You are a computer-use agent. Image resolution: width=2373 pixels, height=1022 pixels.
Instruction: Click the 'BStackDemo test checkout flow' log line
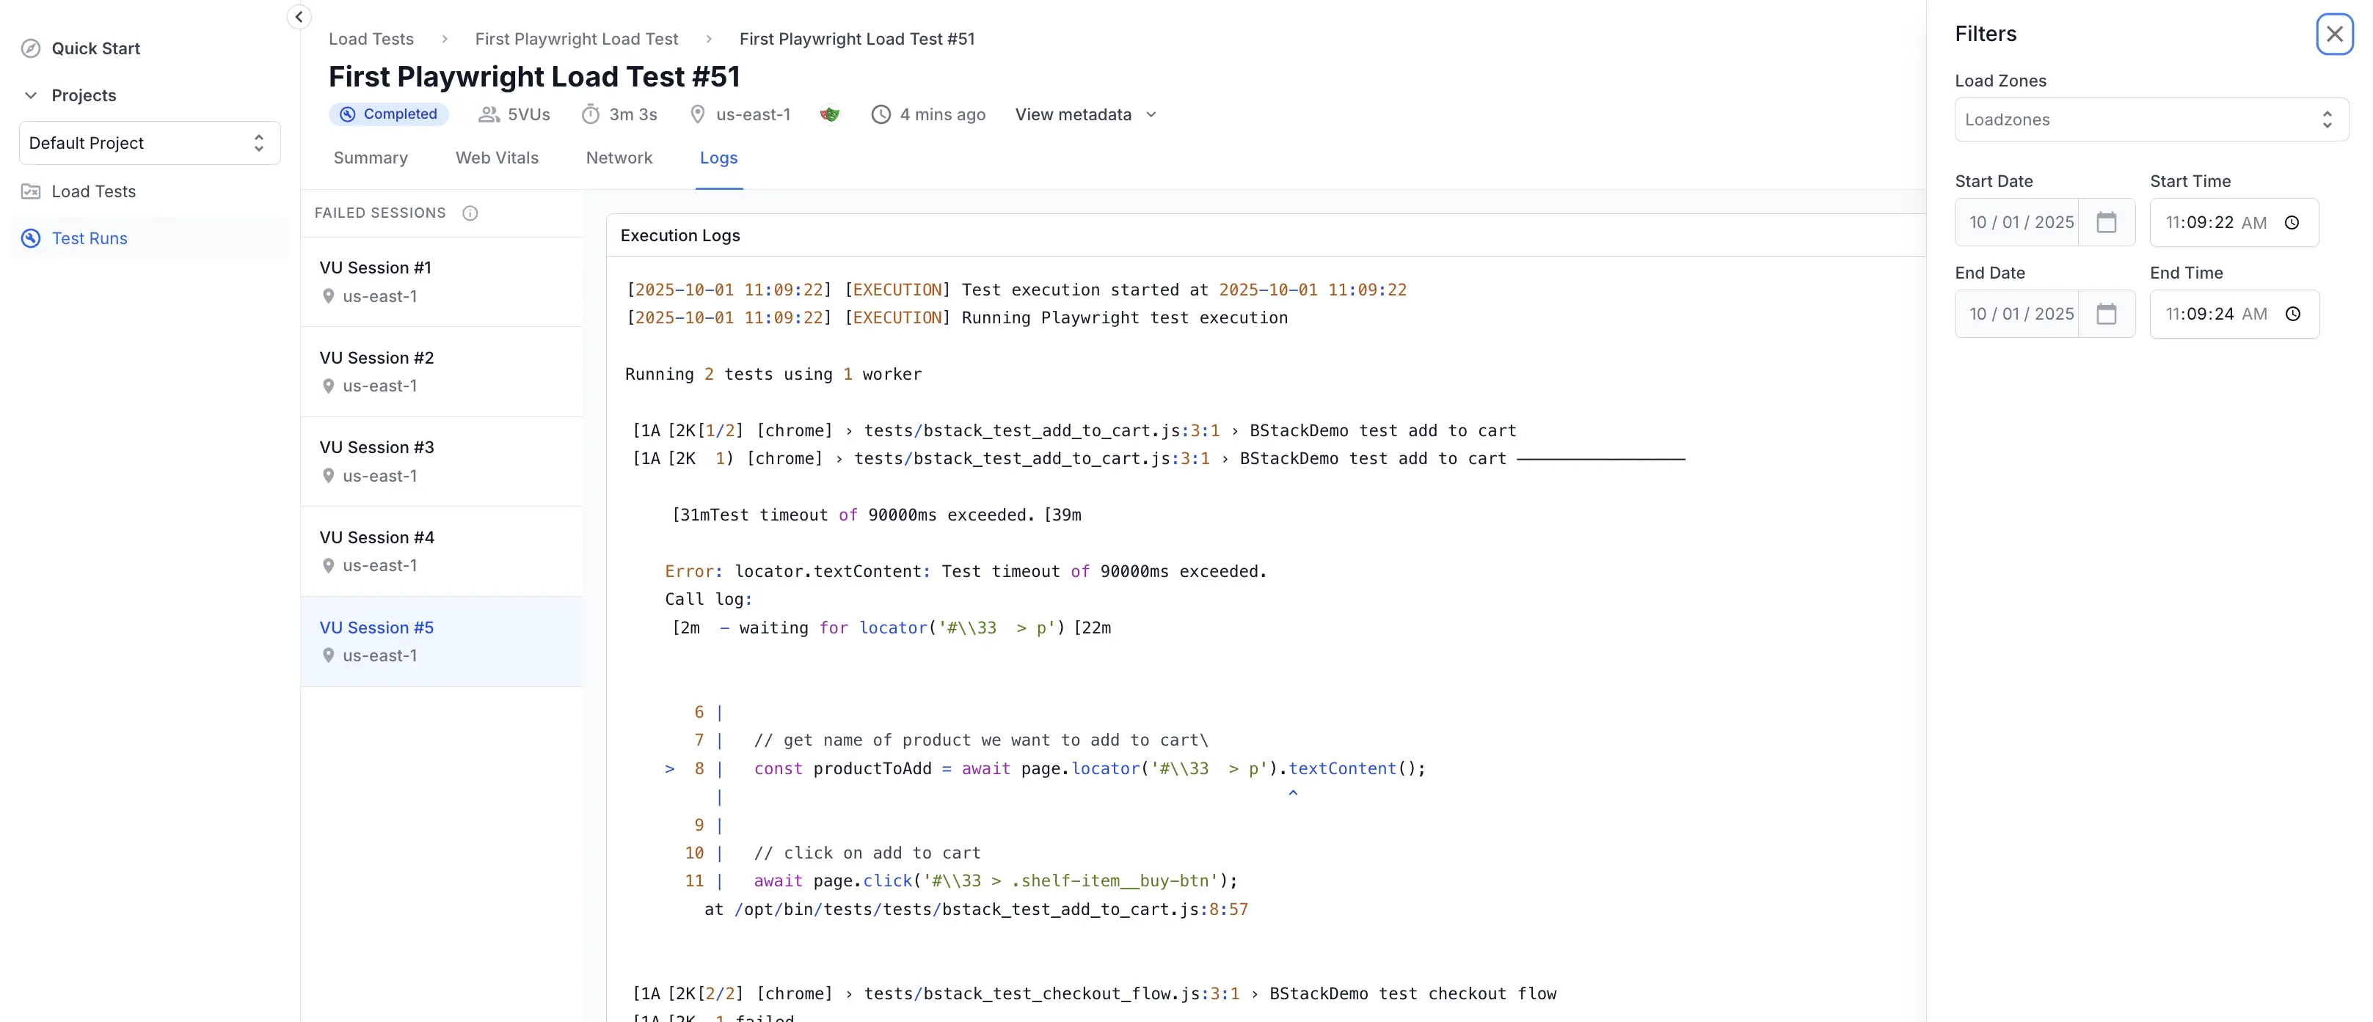(1094, 993)
